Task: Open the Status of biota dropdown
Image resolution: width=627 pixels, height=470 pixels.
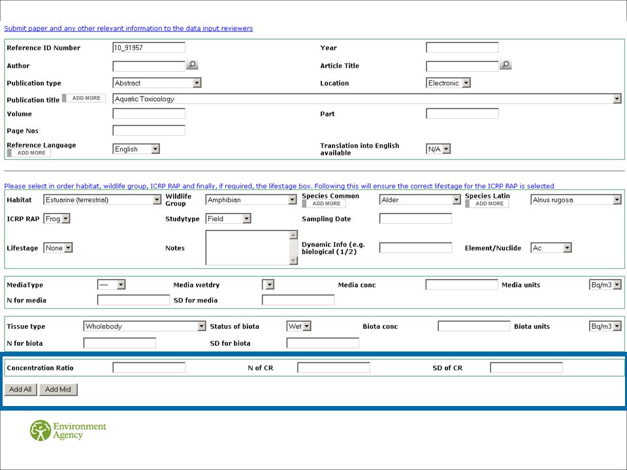Action: pos(298,326)
